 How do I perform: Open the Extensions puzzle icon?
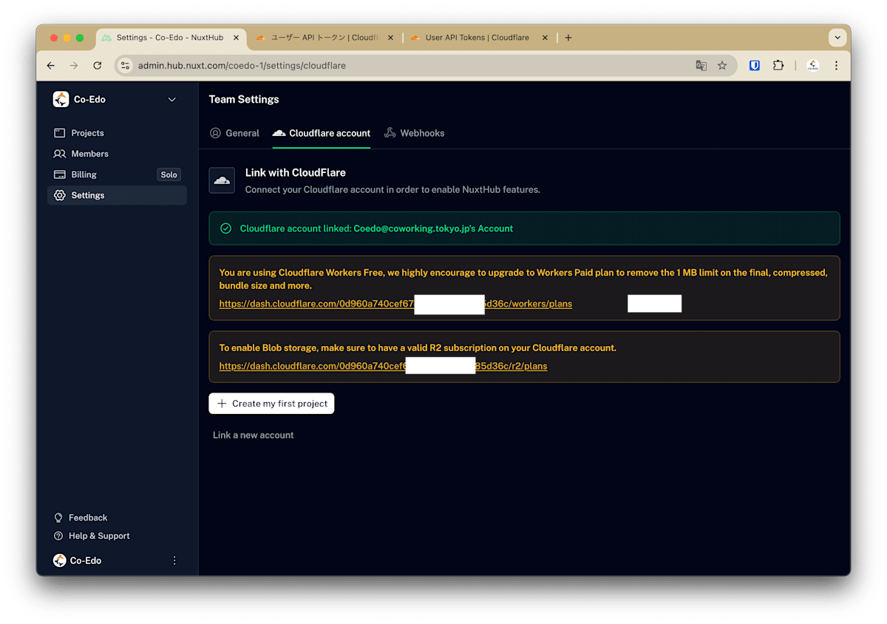[778, 66]
